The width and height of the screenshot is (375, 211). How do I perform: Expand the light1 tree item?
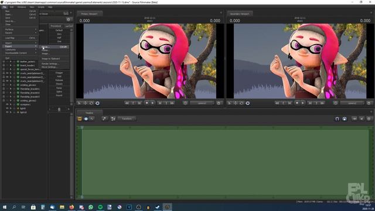[11, 108]
